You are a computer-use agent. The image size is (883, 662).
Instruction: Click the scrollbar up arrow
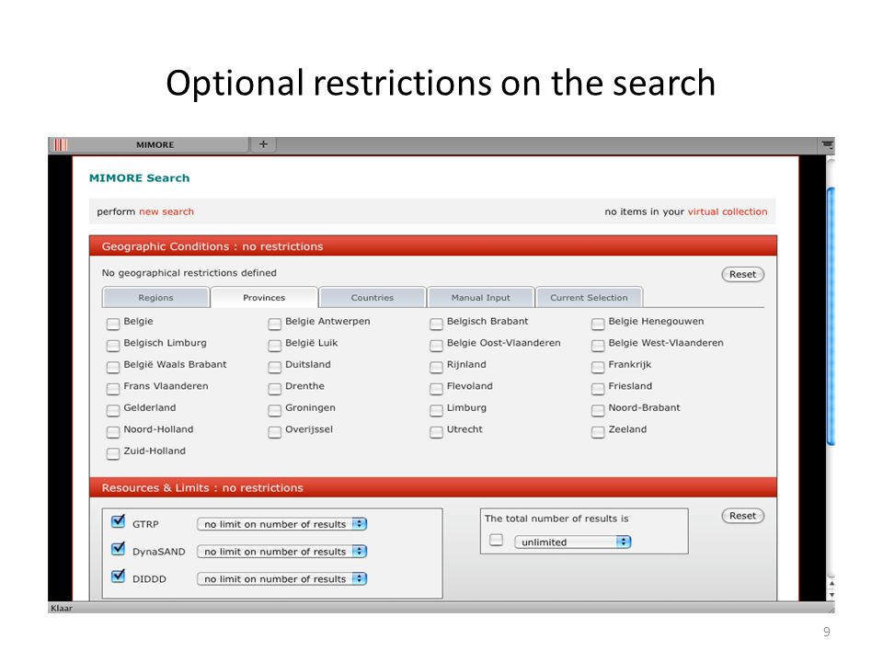point(831,584)
